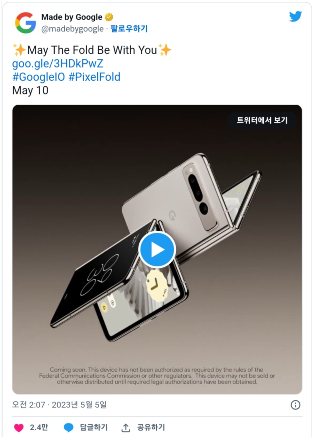Screen dimensions: 314x437
Task: Click the blue reply bubble icon
Action: [x=69, y=428]
